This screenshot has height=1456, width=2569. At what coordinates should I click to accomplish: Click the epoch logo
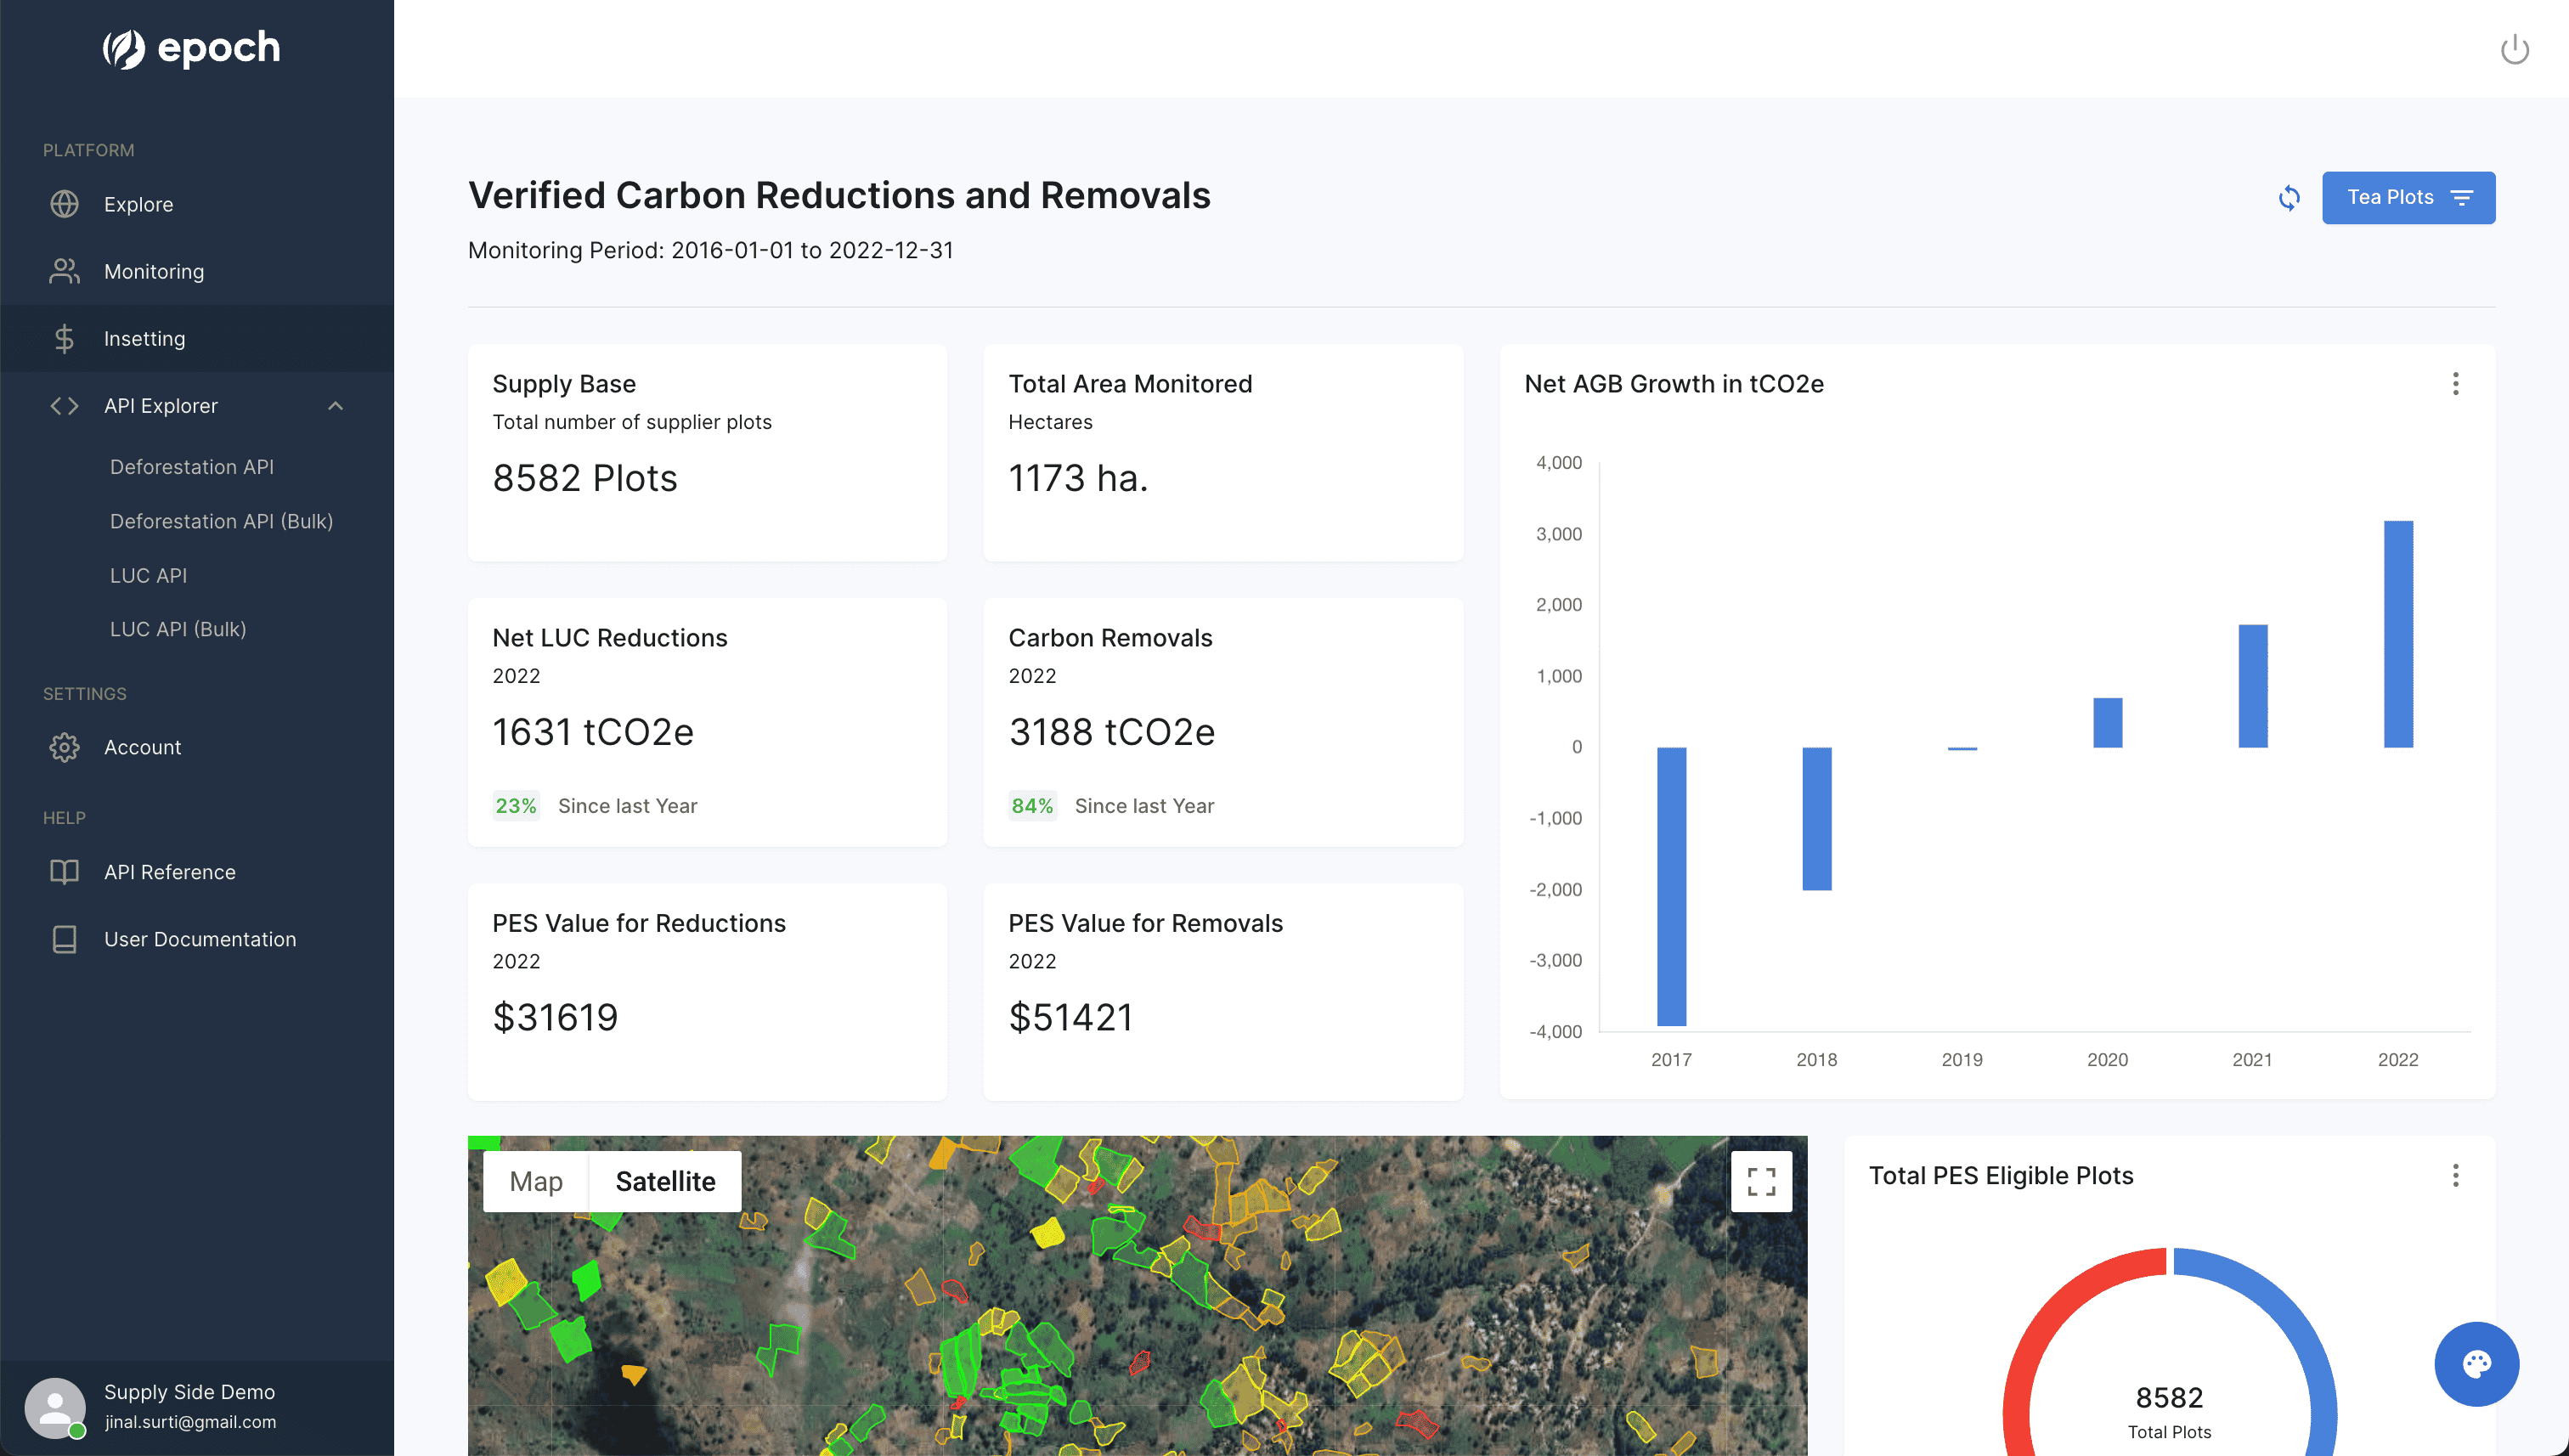192,48
